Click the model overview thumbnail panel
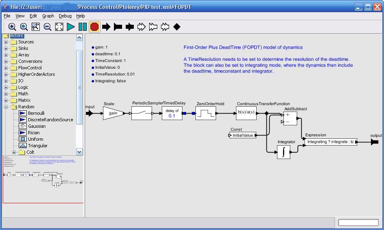The width and height of the screenshot is (384, 230). (x=43, y=179)
